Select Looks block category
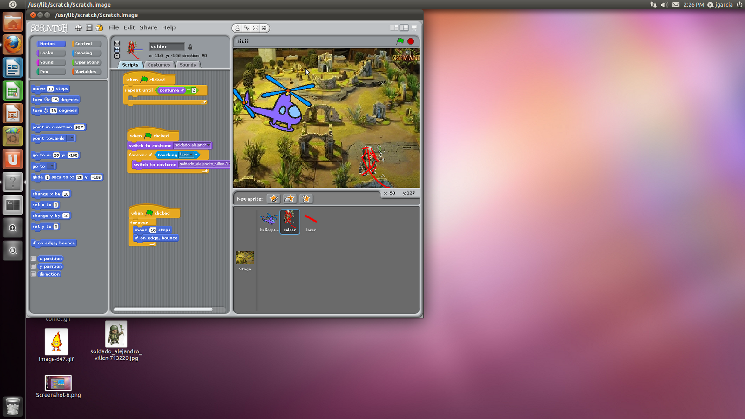Screen dimensions: 745x419 click(51, 53)
